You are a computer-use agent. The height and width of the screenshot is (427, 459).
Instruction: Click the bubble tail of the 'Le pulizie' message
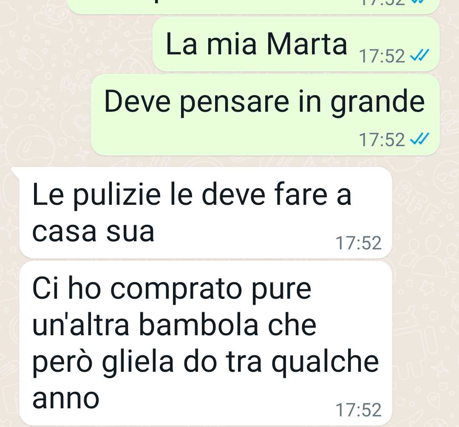pos(15,172)
